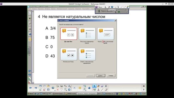Click the "Пуск" start button

coord(30,94)
